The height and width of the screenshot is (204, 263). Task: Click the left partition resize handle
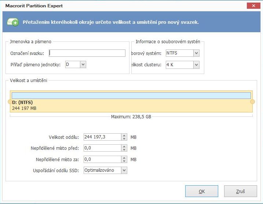coord(10,101)
